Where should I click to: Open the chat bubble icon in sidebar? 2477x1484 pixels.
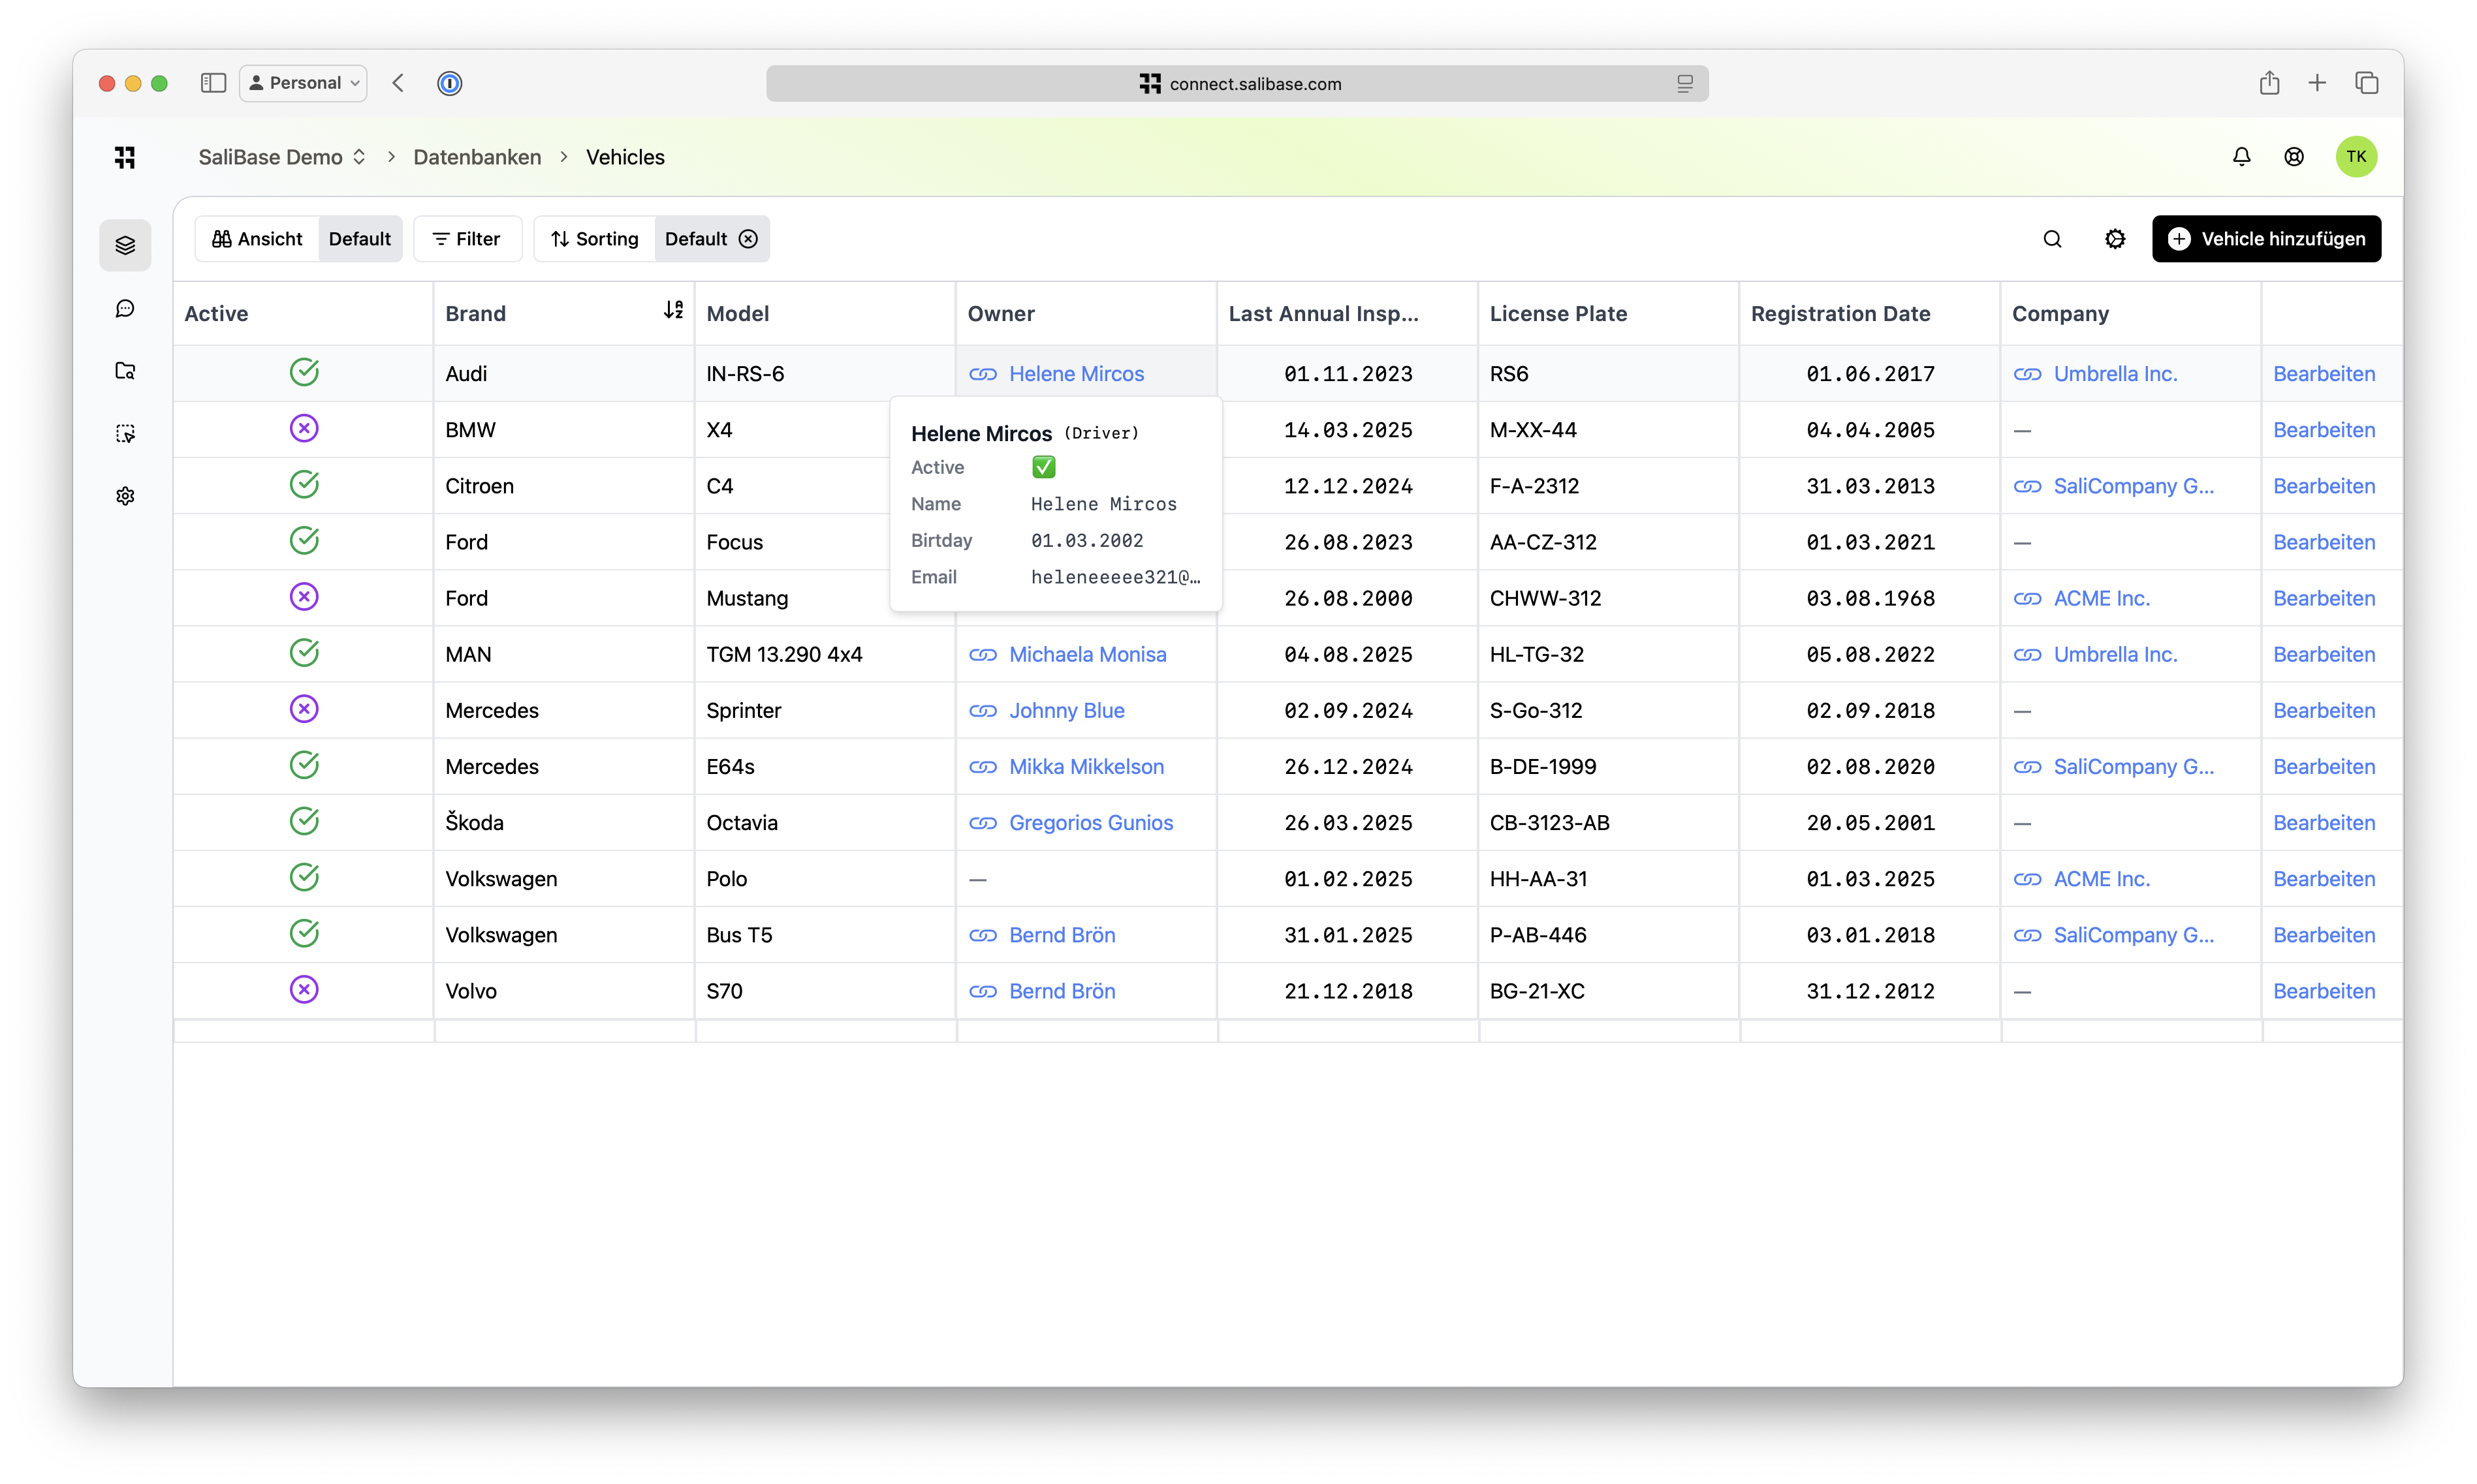coord(125,308)
